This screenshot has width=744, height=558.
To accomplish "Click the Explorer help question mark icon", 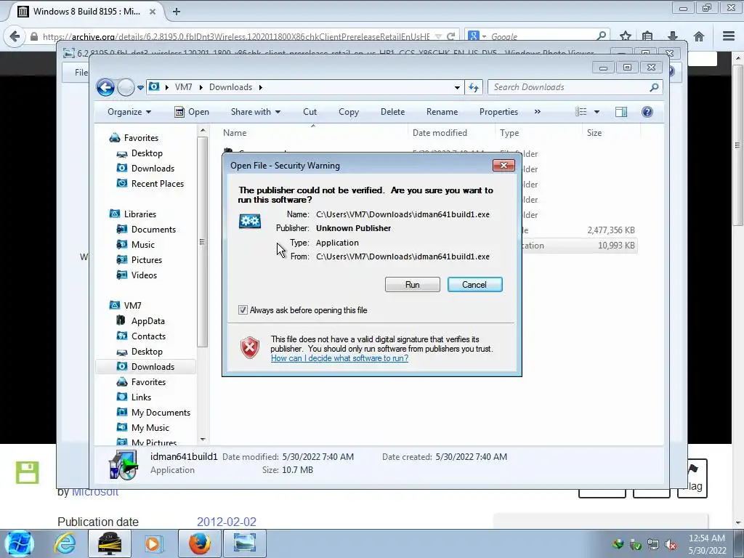I will [647, 112].
